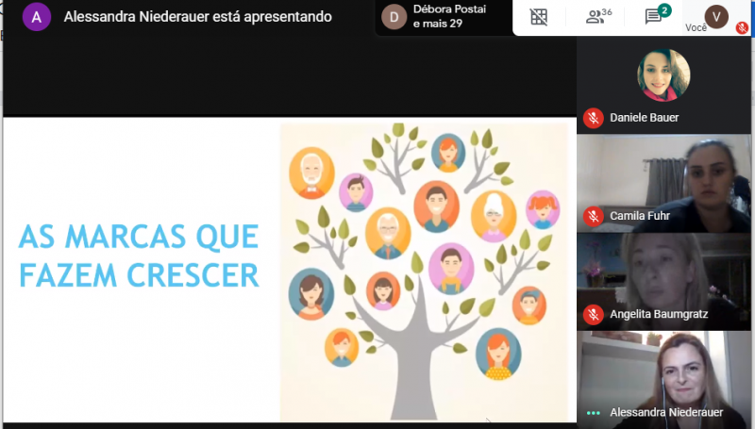Click your muted microphone indicator
The width and height of the screenshot is (755, 429).
coord(742,28)
